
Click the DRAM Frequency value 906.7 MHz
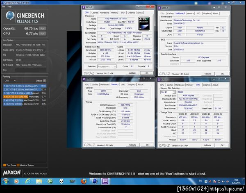point(125,105)
